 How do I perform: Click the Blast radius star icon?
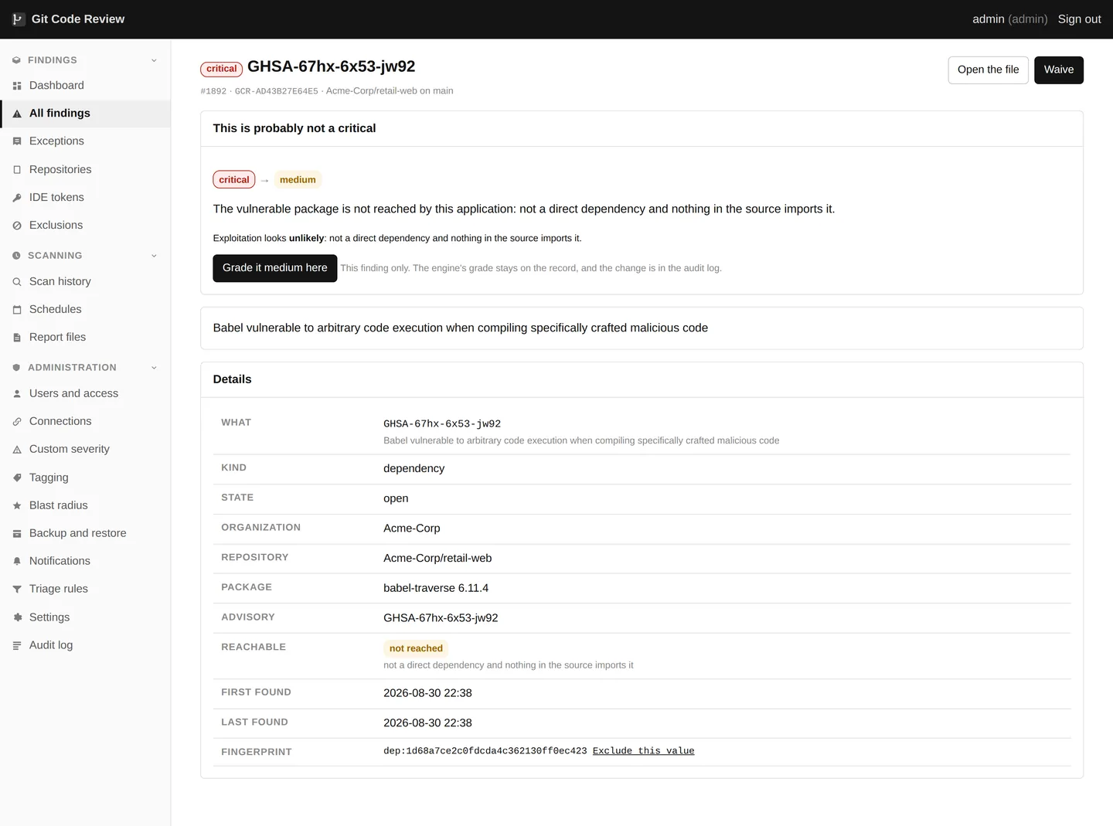pos(17,506)
